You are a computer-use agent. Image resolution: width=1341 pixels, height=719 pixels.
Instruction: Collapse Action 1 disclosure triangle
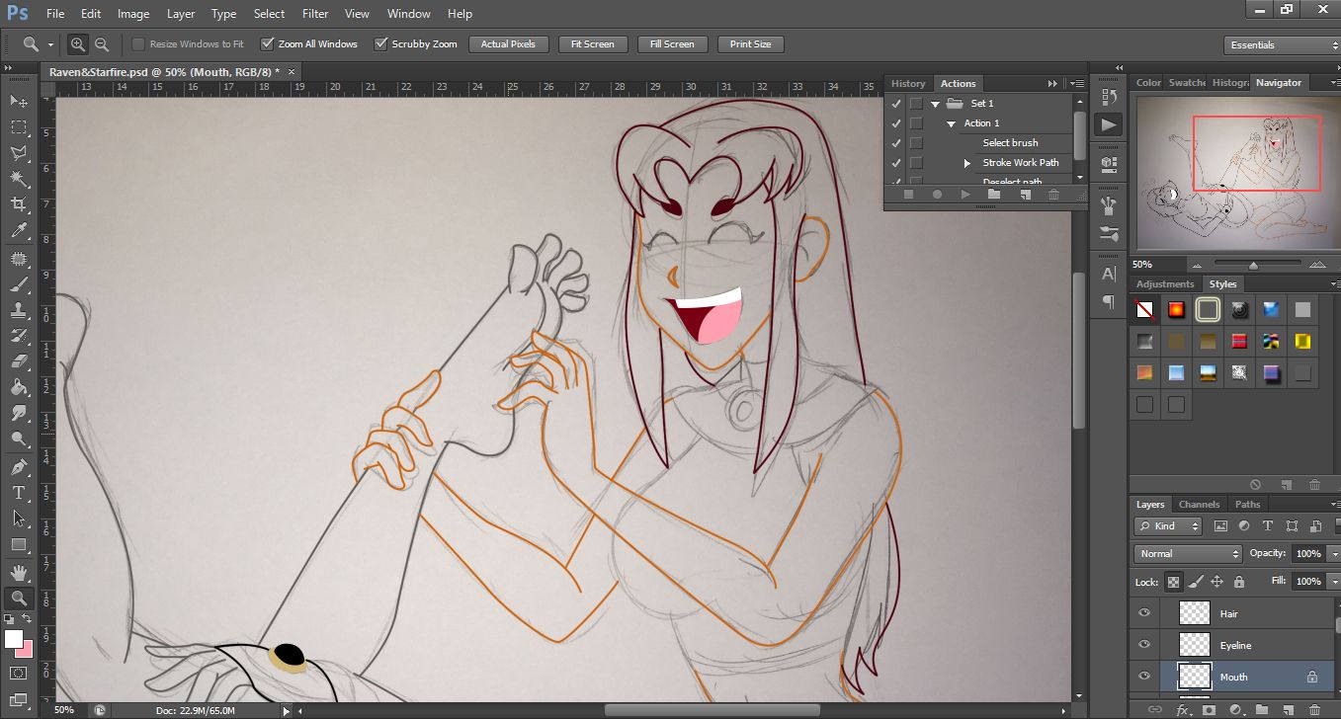click(951, 123)
